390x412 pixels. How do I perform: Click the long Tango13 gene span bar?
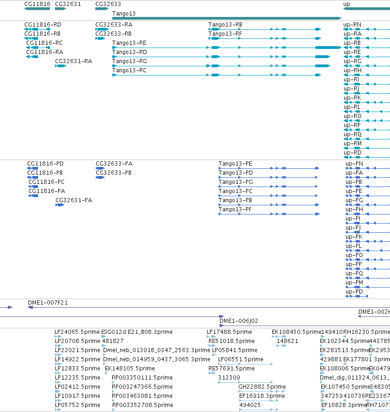(227, 18)
